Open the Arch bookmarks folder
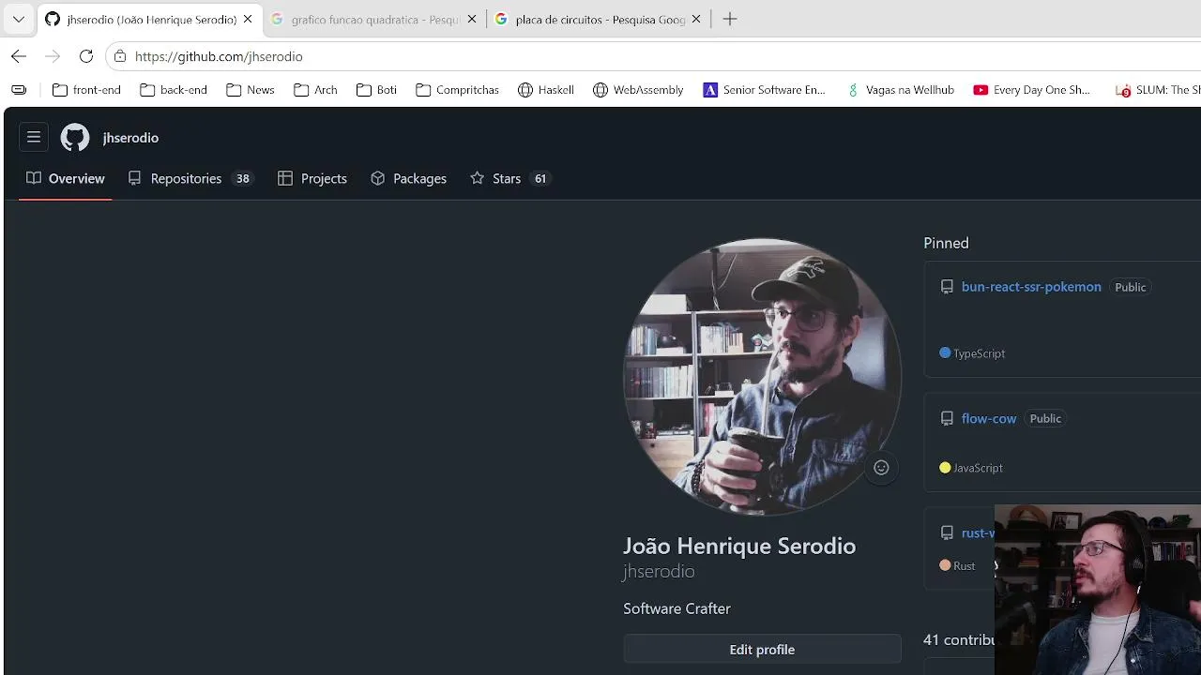 click(315, 90)
